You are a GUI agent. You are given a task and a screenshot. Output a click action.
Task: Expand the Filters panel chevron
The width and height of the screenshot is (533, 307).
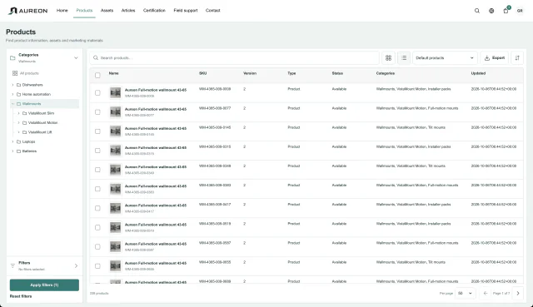pyautogui.click(x=76, y=266)
